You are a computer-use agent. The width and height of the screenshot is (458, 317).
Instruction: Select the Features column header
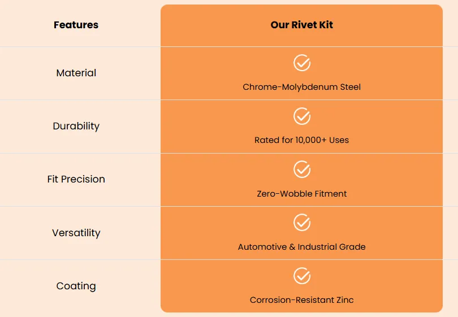coord(76,25)
